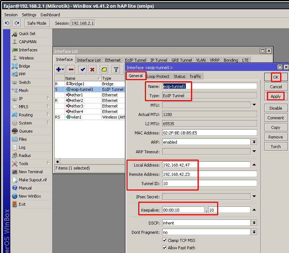289x253 pixels.
Task: Toggle the Safe Mode button
Action: click(x=37, y=23)
